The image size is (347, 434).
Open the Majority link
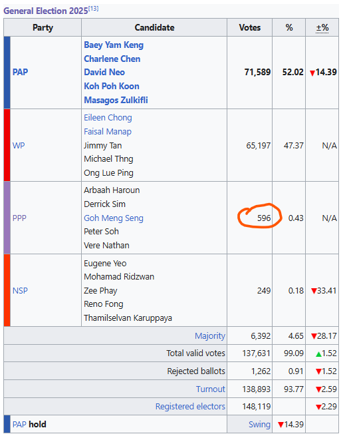point(210,335)
